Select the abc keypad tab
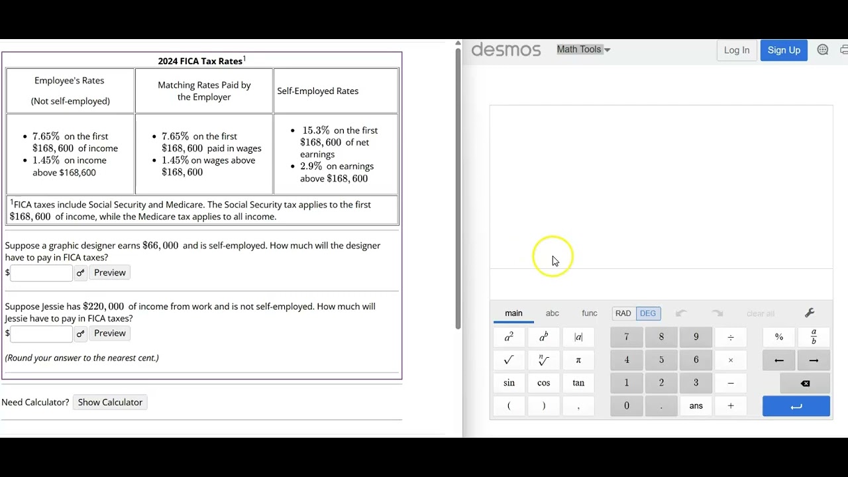This screenshot has height=477, width=848. (x=553, y=313)
